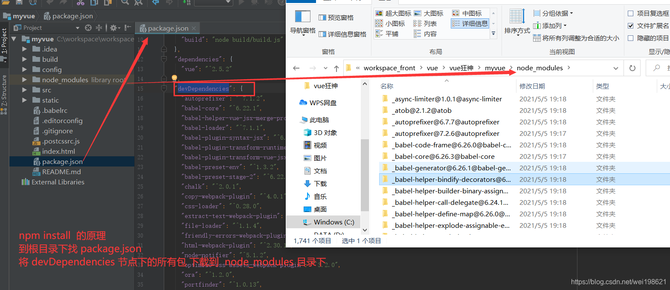Collapse all nodes in the Project panel

tap(99, 28)
